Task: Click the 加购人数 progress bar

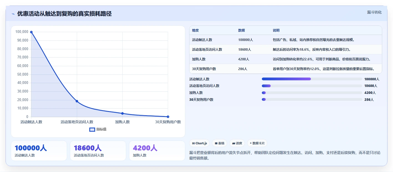Action: click(x=312, y=93)
